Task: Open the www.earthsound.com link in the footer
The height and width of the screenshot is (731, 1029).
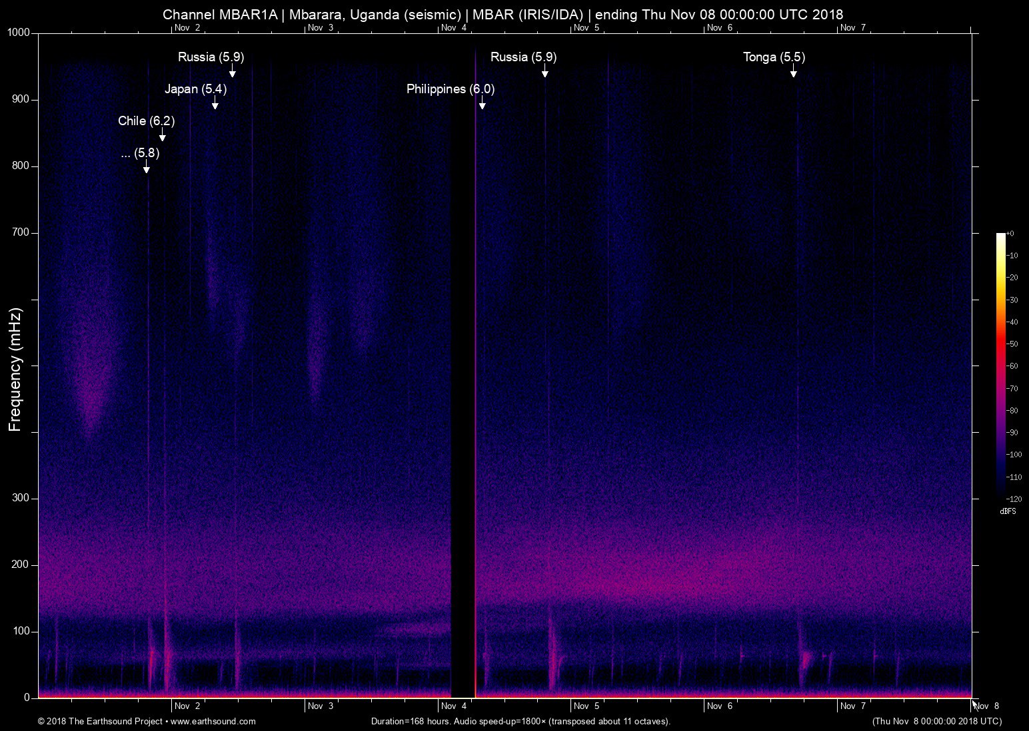Action: pos(213,721)
